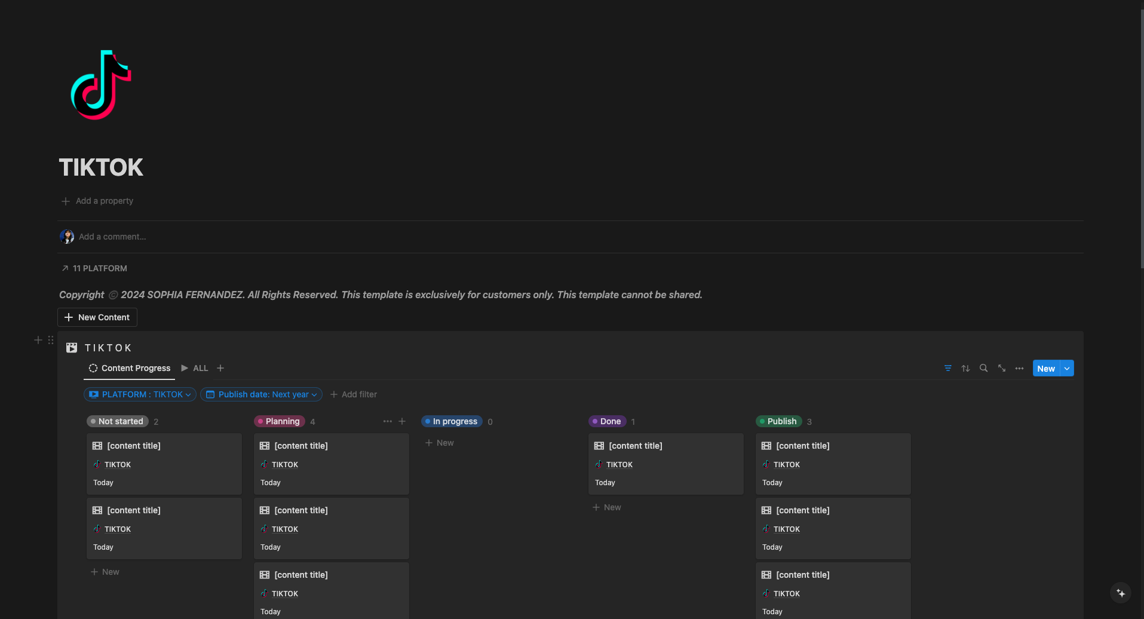Click the Done status label
This screenshot has width=1144, height=619.
pos(608,421)
